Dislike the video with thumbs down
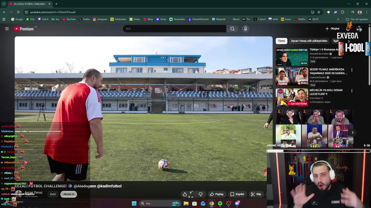This screenshot has height=208, width=371. click(201, 194)
